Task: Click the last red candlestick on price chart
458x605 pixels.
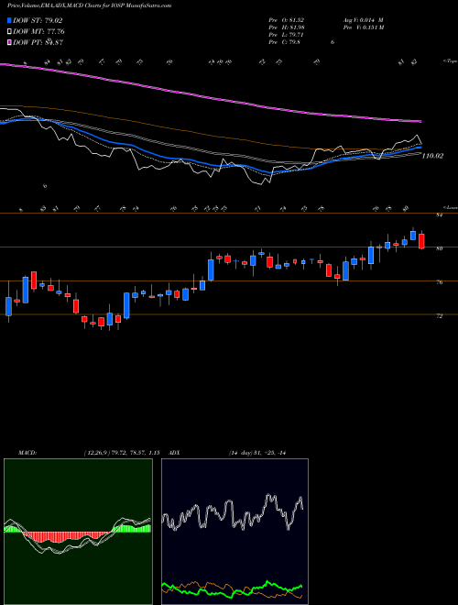Action: point(421,241)
